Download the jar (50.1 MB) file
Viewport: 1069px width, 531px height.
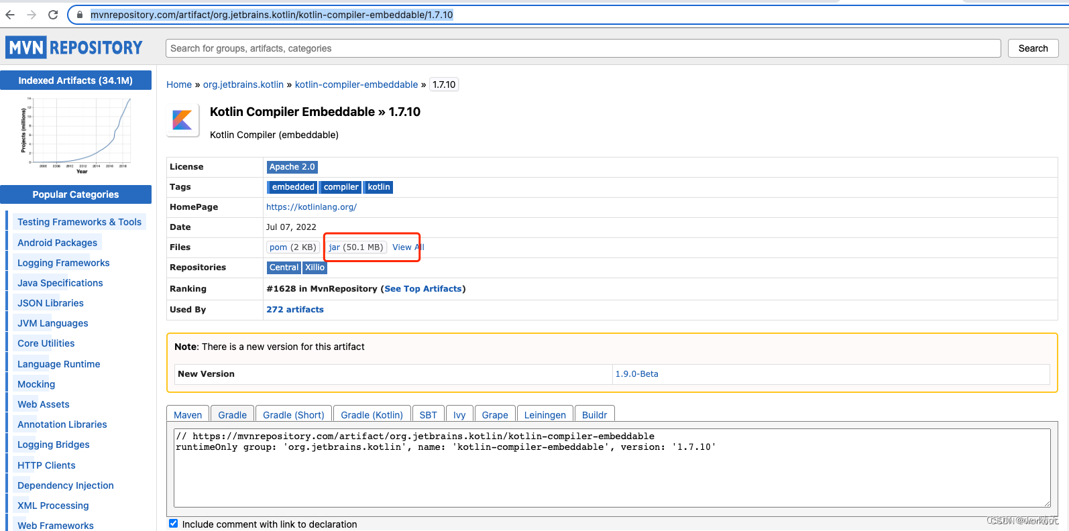(x=356, y=247)
